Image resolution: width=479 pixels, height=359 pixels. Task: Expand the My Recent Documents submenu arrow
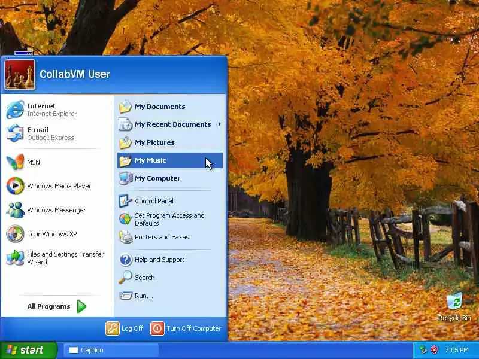coord(219,124)
